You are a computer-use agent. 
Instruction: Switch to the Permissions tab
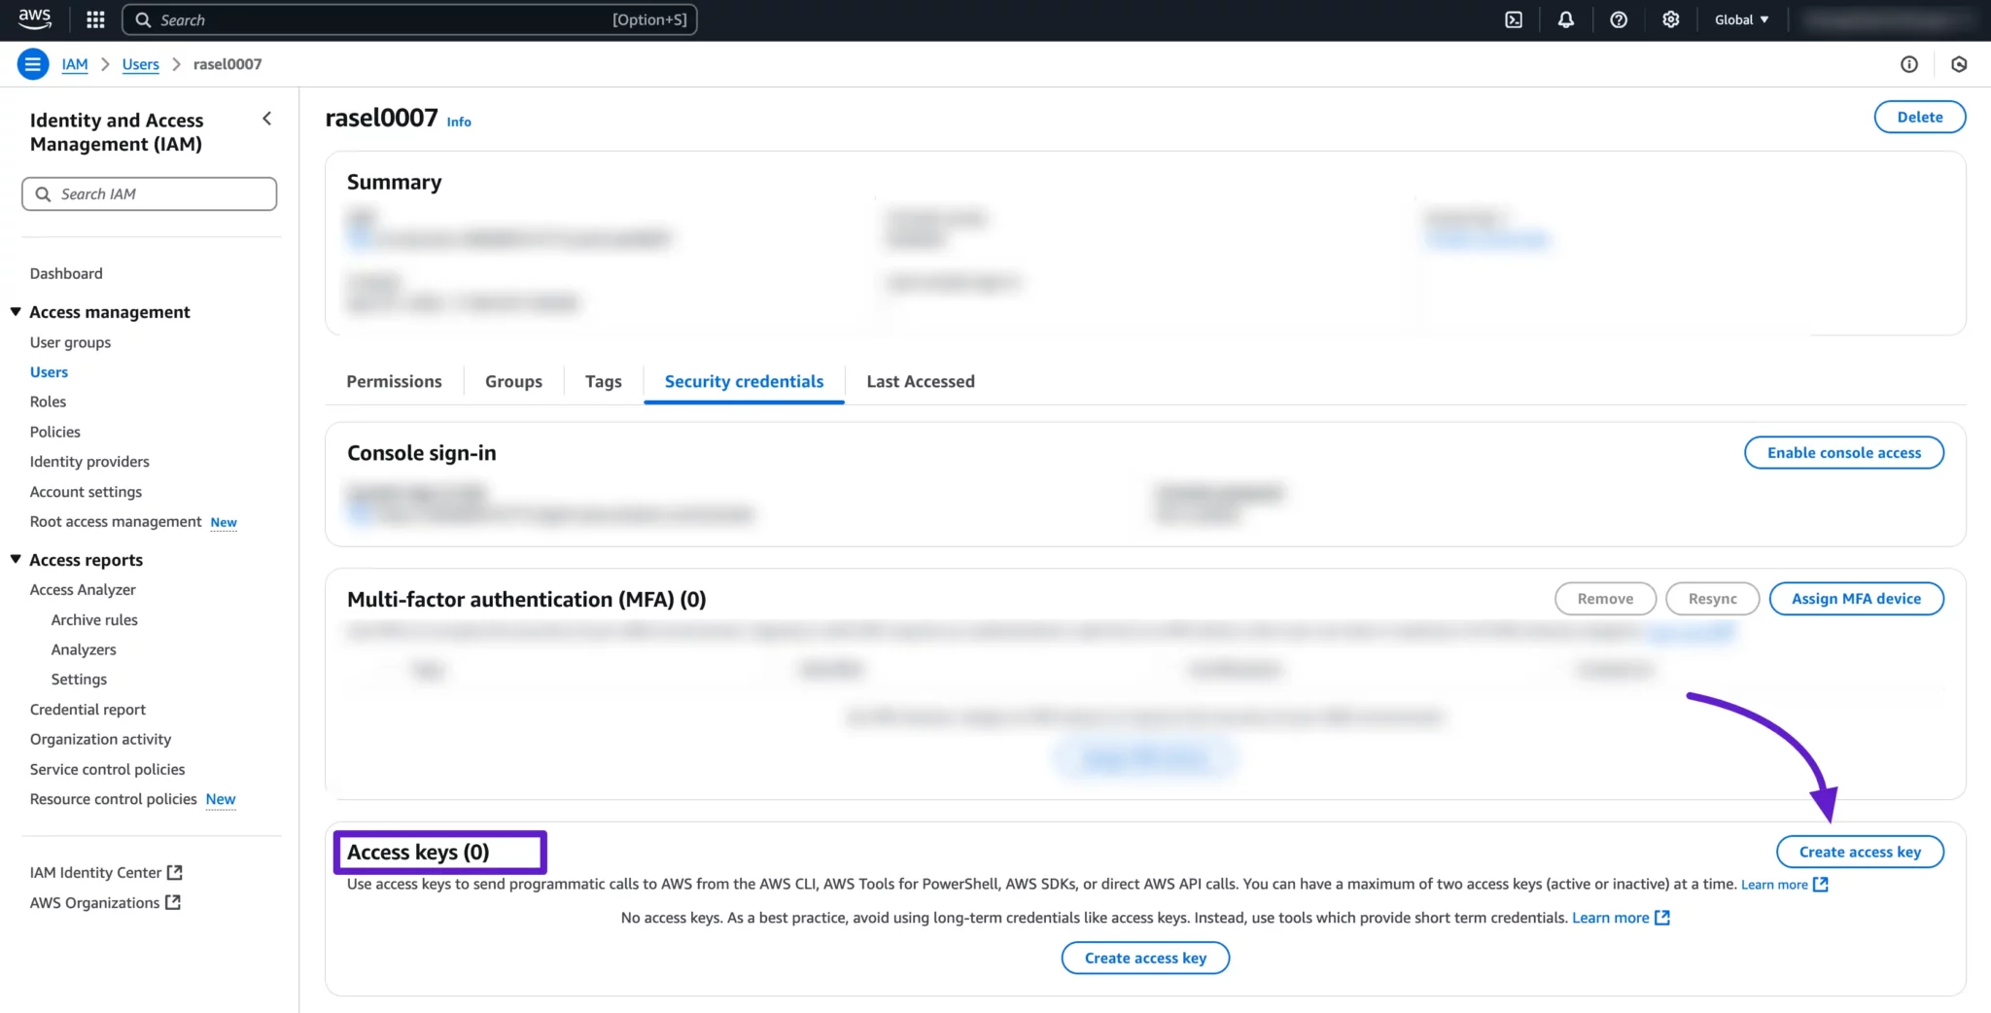pos(394,381)
